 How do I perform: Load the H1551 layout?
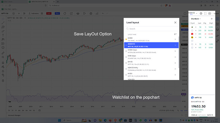pyautogui.click(x=151, y=75)
